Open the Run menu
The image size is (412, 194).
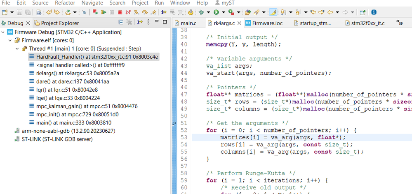click(159, 3)
